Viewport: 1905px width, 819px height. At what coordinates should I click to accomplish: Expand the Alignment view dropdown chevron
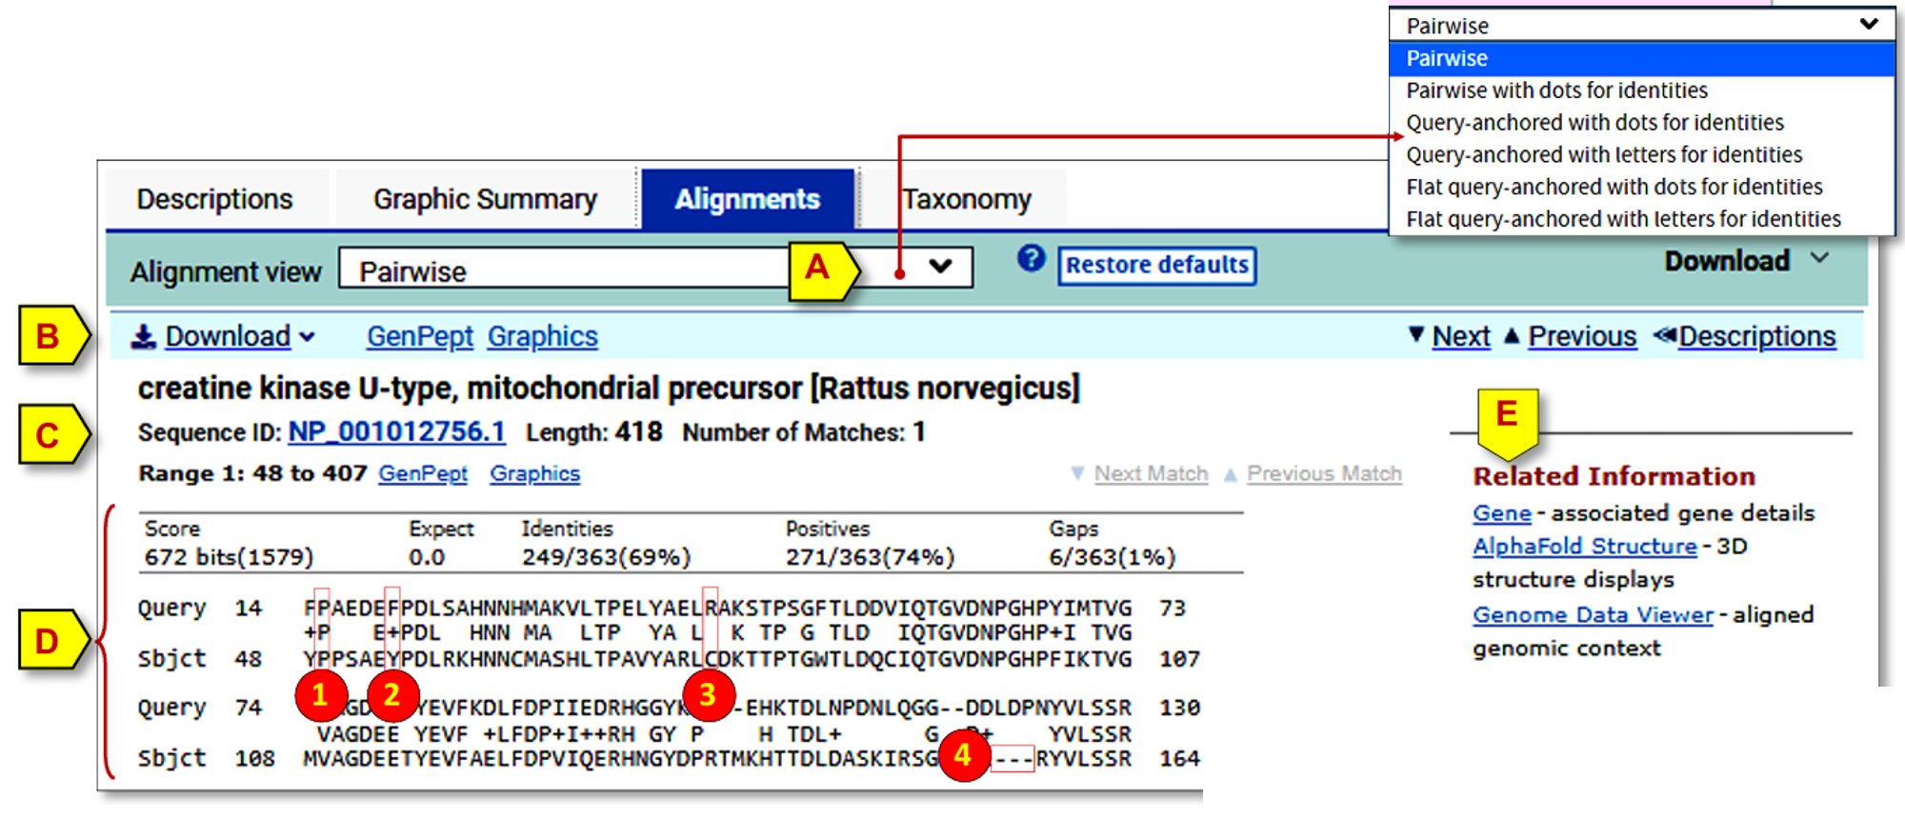(x=940, y=266)
